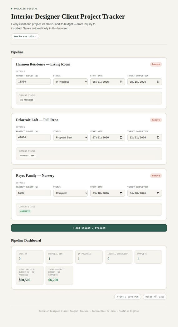Click Add Client / Project button
This screenshot has width=178, height=327.
pyautogui.click(x=89, y=228)
